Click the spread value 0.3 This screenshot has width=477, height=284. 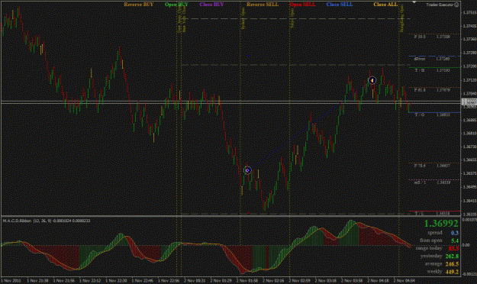coord(455,233)
